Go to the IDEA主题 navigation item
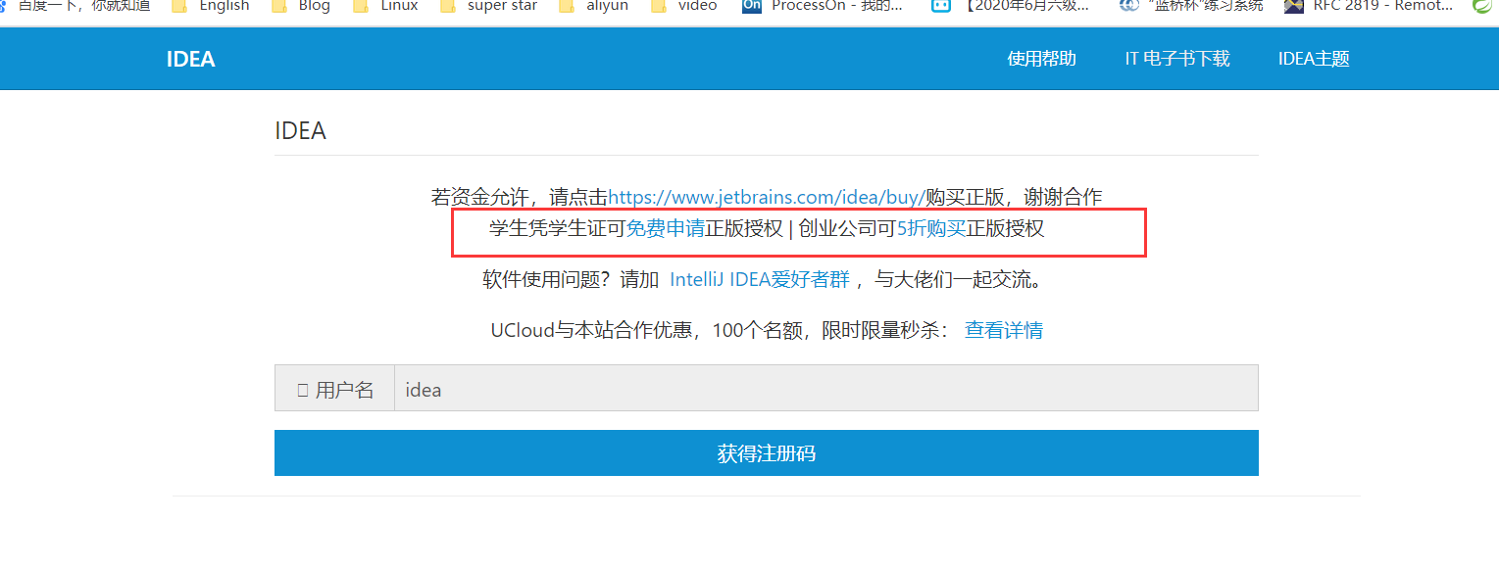This screenshot has width=1499, height=568. (1314, 59)
